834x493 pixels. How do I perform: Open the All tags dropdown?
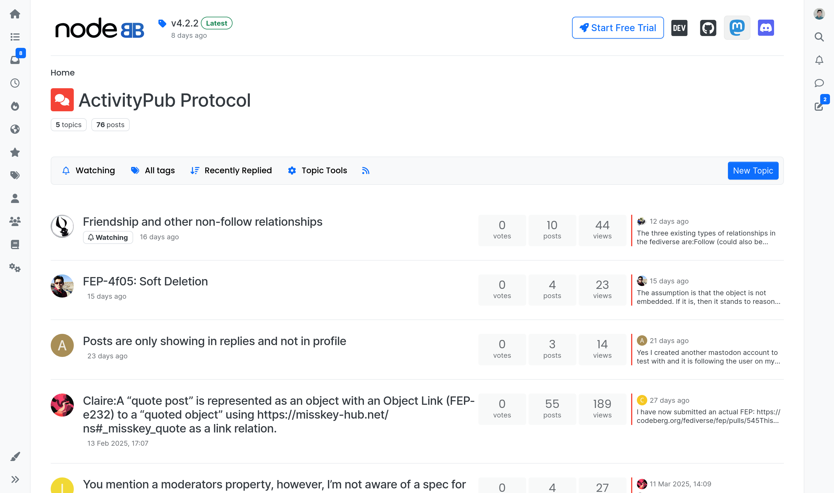(153, 171)
